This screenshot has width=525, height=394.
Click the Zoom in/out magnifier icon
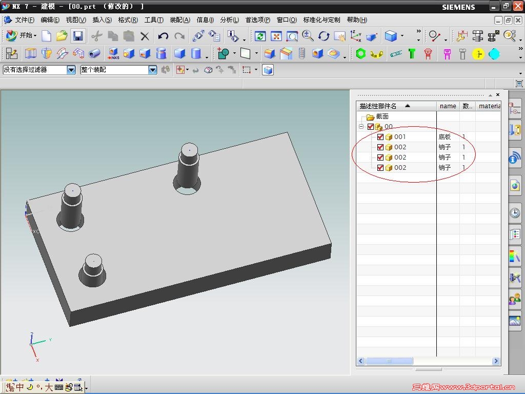[x=308, y=36]
